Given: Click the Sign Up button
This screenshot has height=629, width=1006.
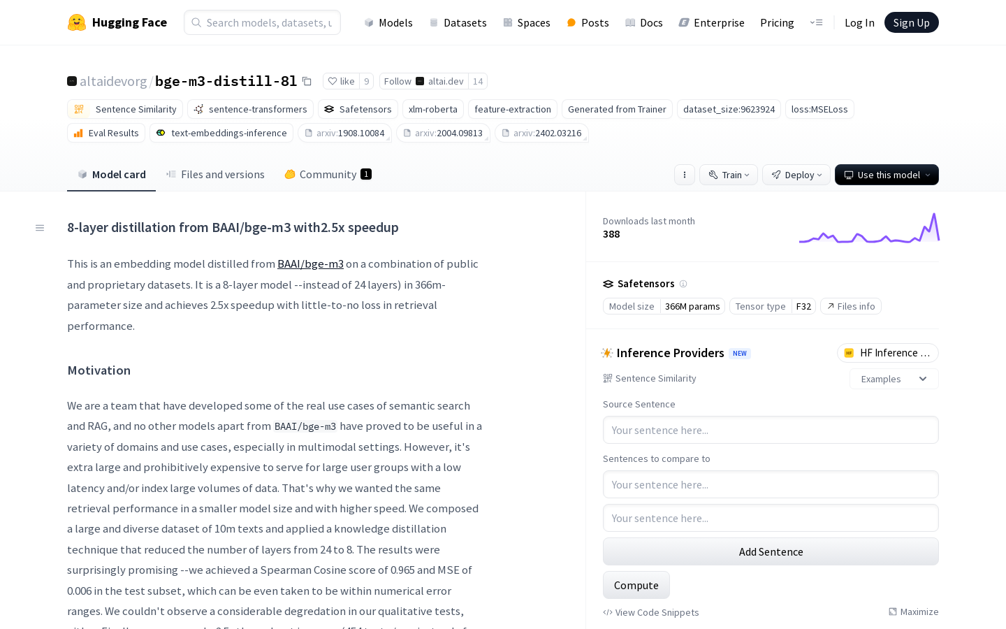Looking at the screenshot, I should click(911, 22).
